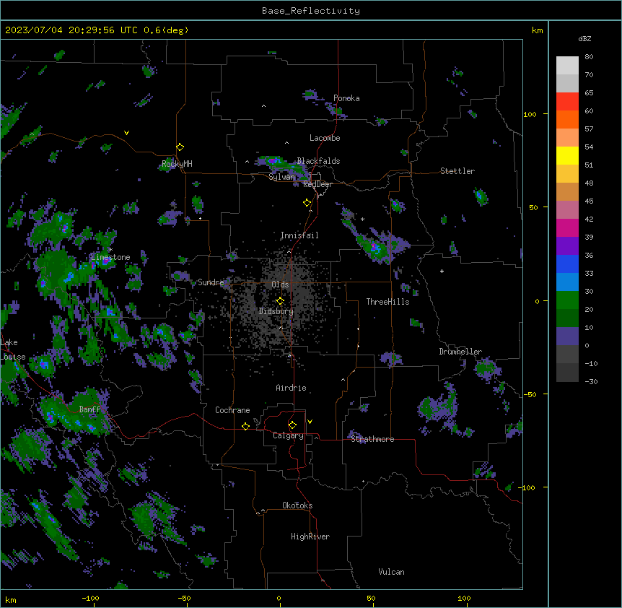The width and height of the screenshot is (622, 608).
Task: Click the Innisfail city label
Action: pos(299,235)
